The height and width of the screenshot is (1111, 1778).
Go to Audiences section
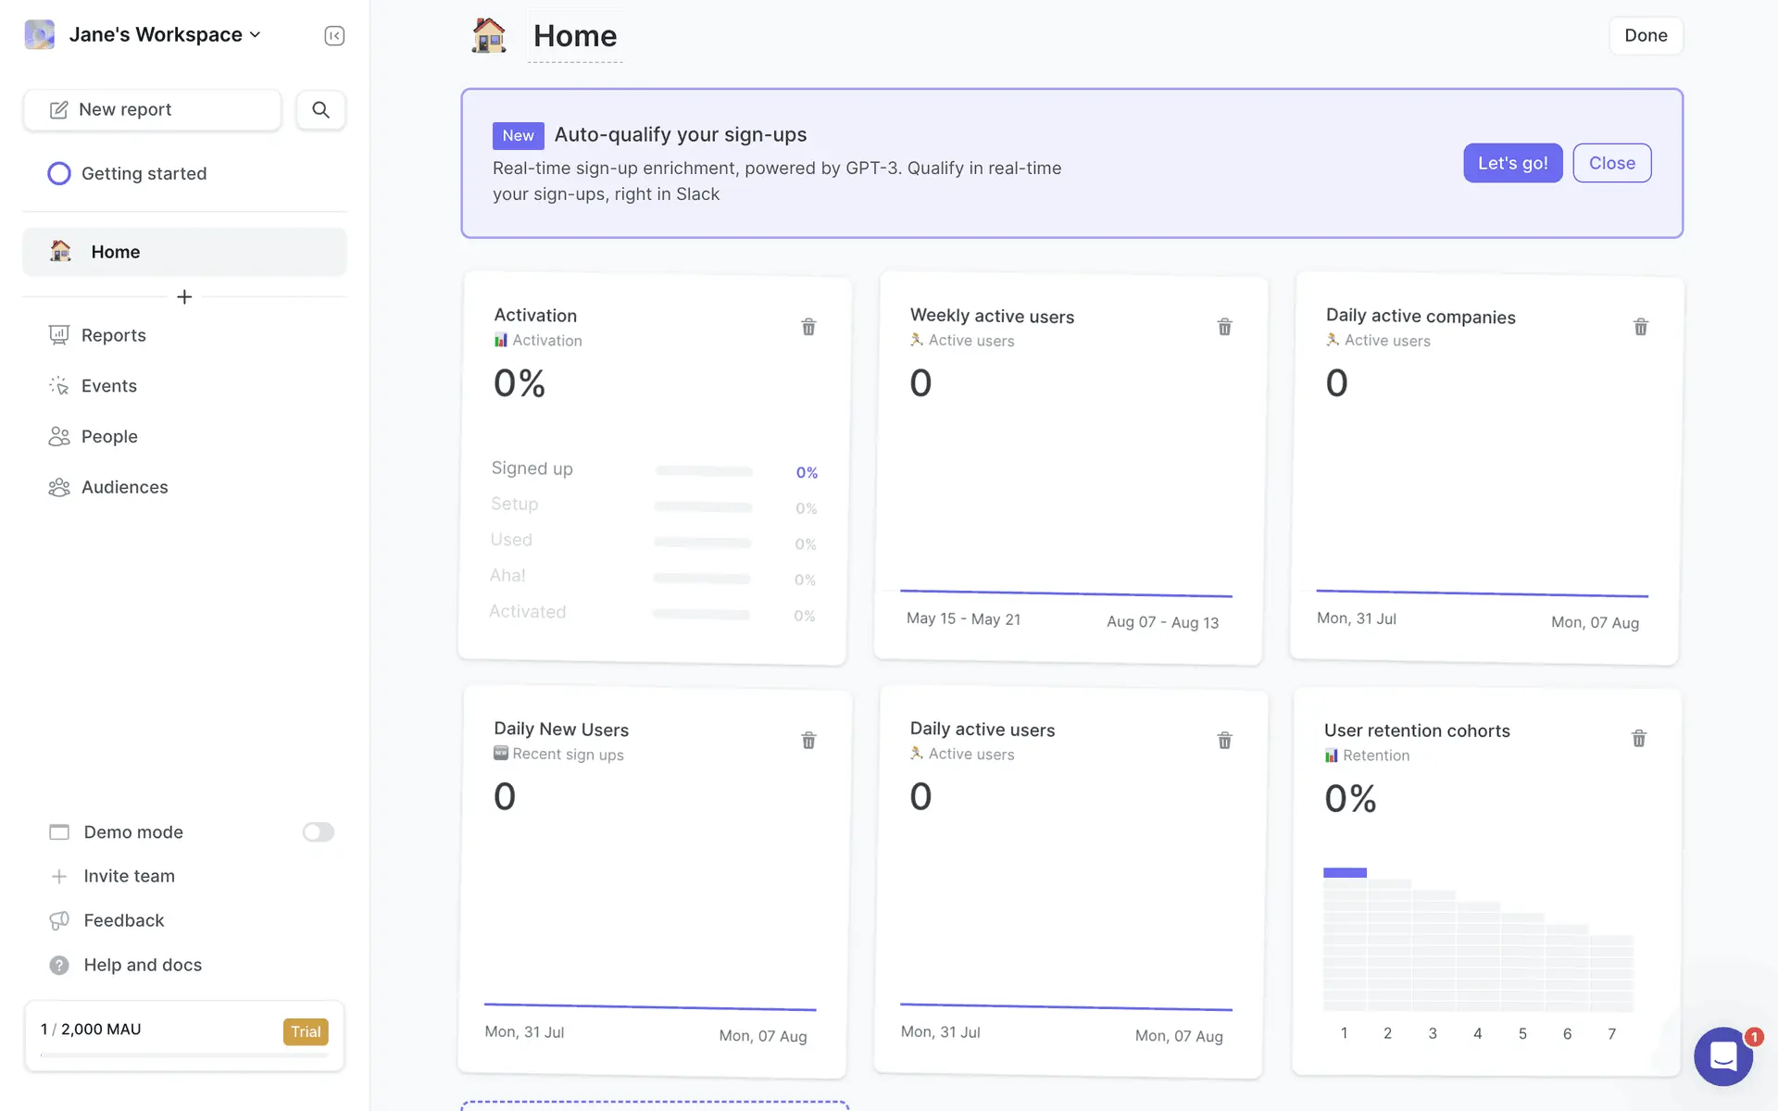[124, 487]
